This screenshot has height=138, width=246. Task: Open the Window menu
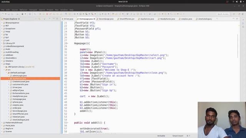[64, 10]
